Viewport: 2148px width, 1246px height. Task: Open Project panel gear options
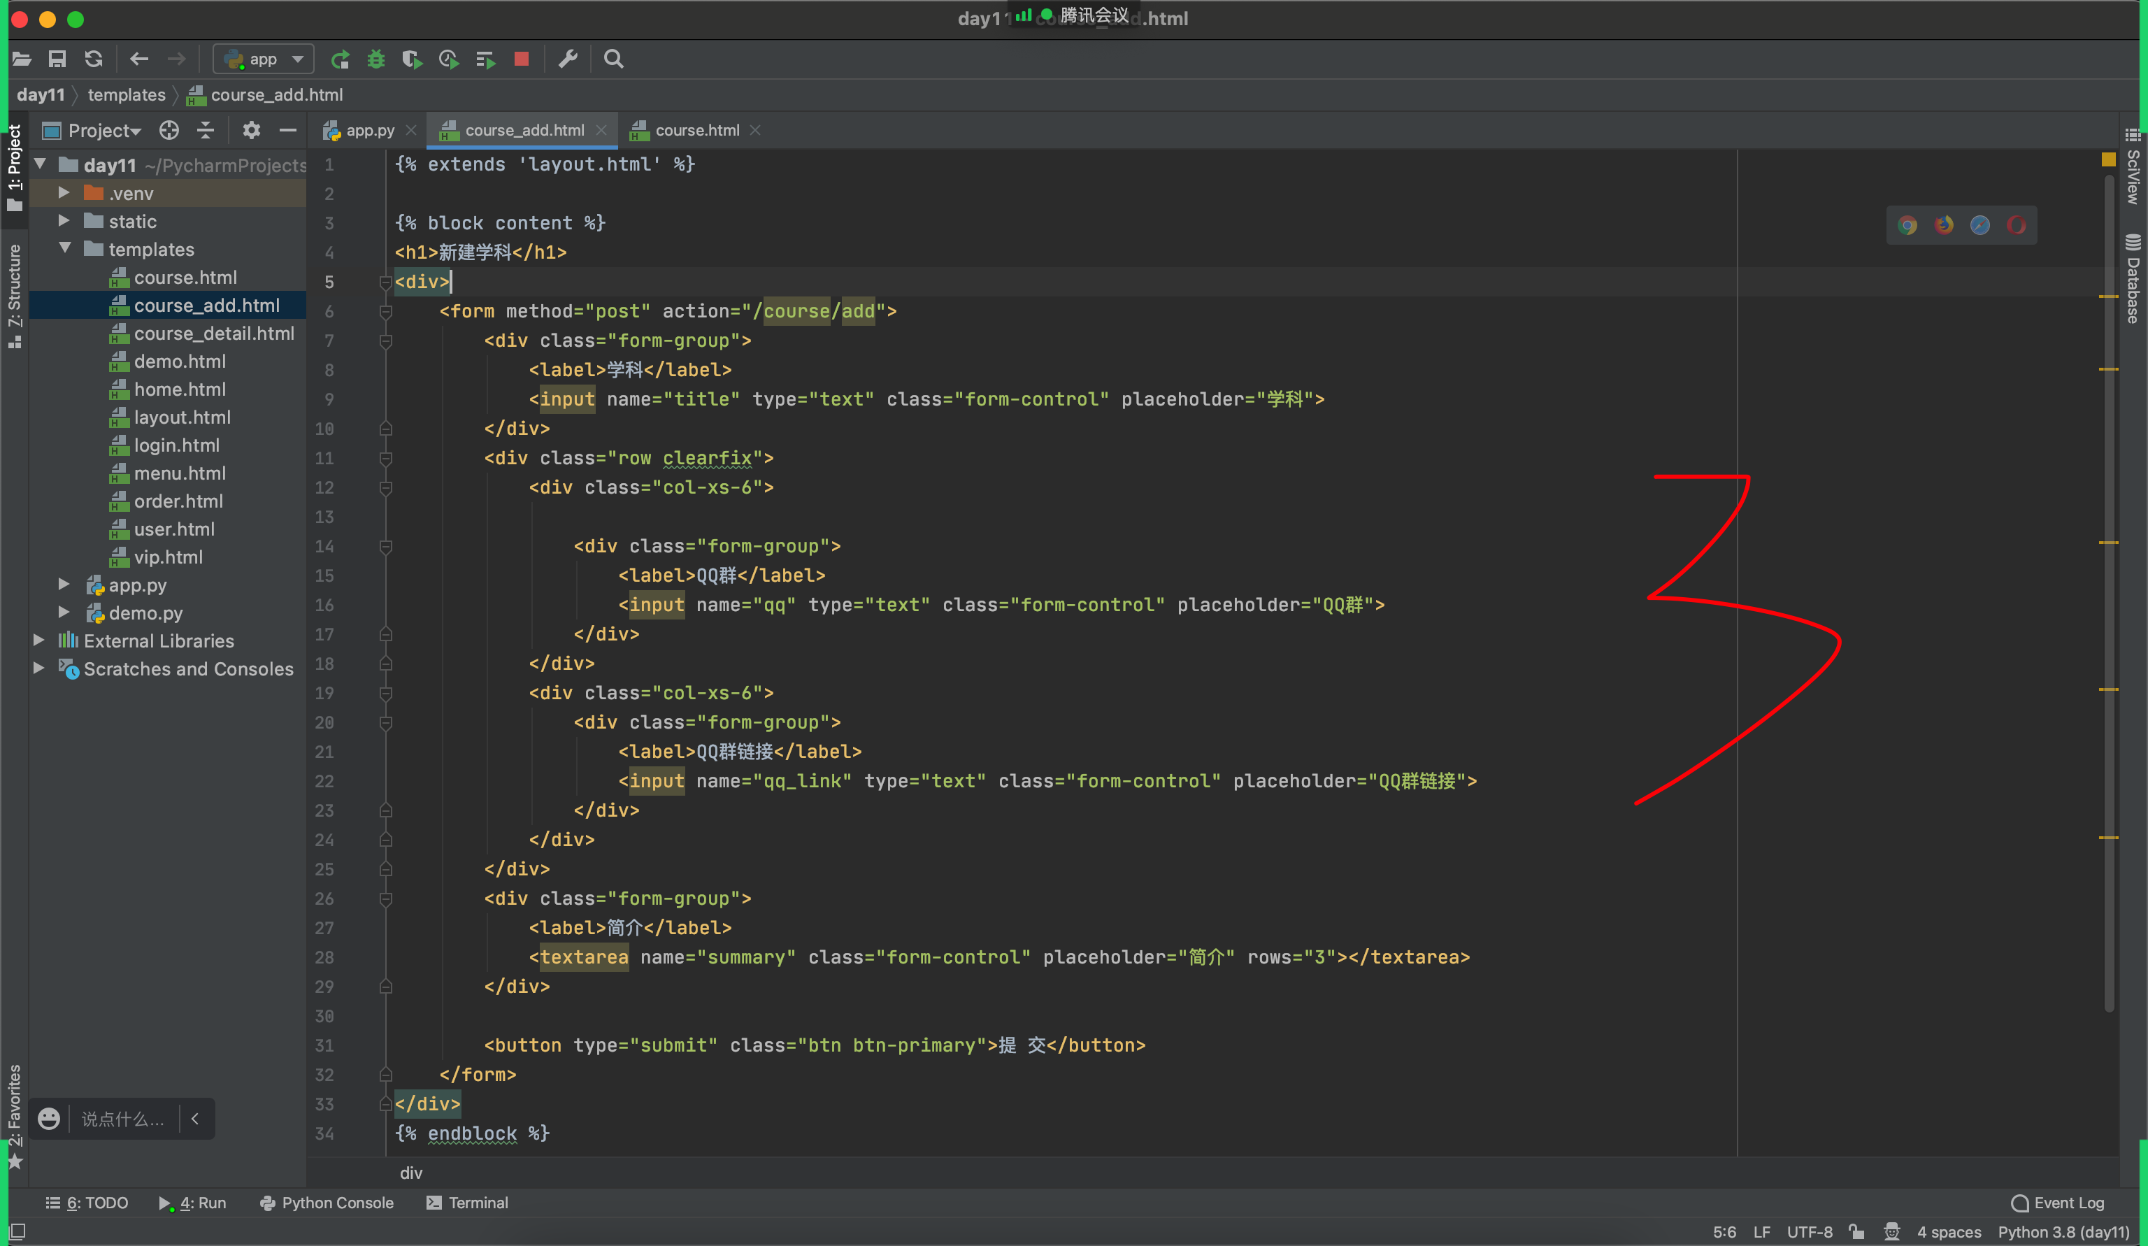point(250,130)
